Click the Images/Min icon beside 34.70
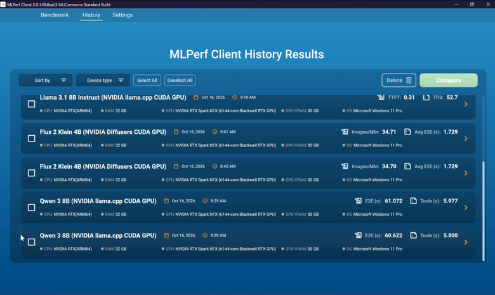Screen dimensions: 495x295 345,166
